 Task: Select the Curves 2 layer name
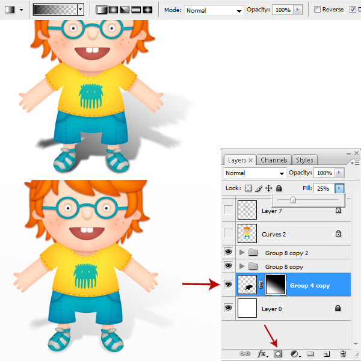(x=274, y=235)
